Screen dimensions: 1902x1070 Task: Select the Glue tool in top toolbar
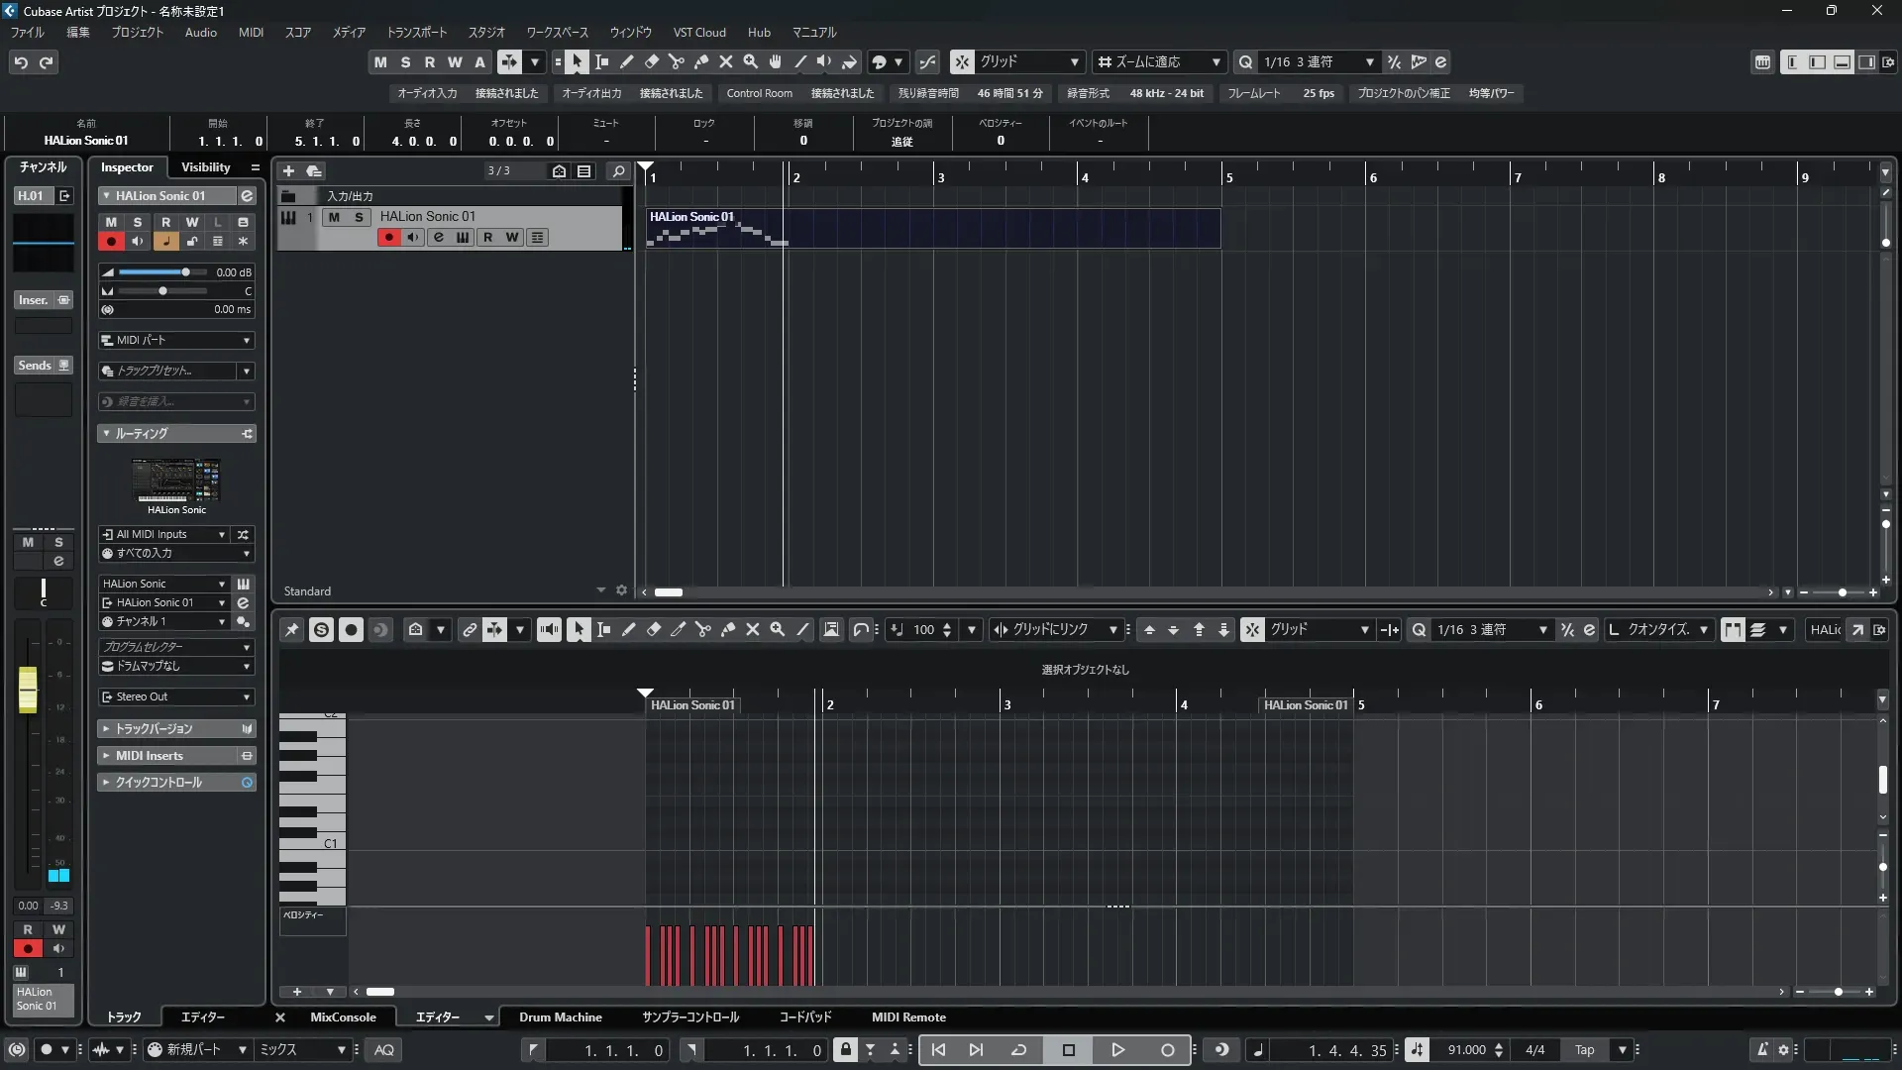tap(701, 62)
